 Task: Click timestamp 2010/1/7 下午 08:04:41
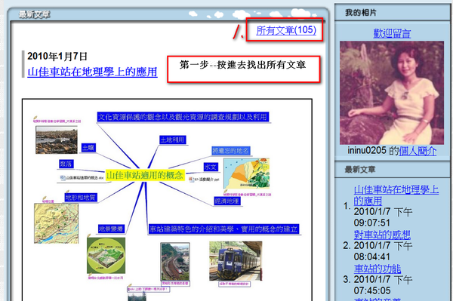click(x=383, y=251)
